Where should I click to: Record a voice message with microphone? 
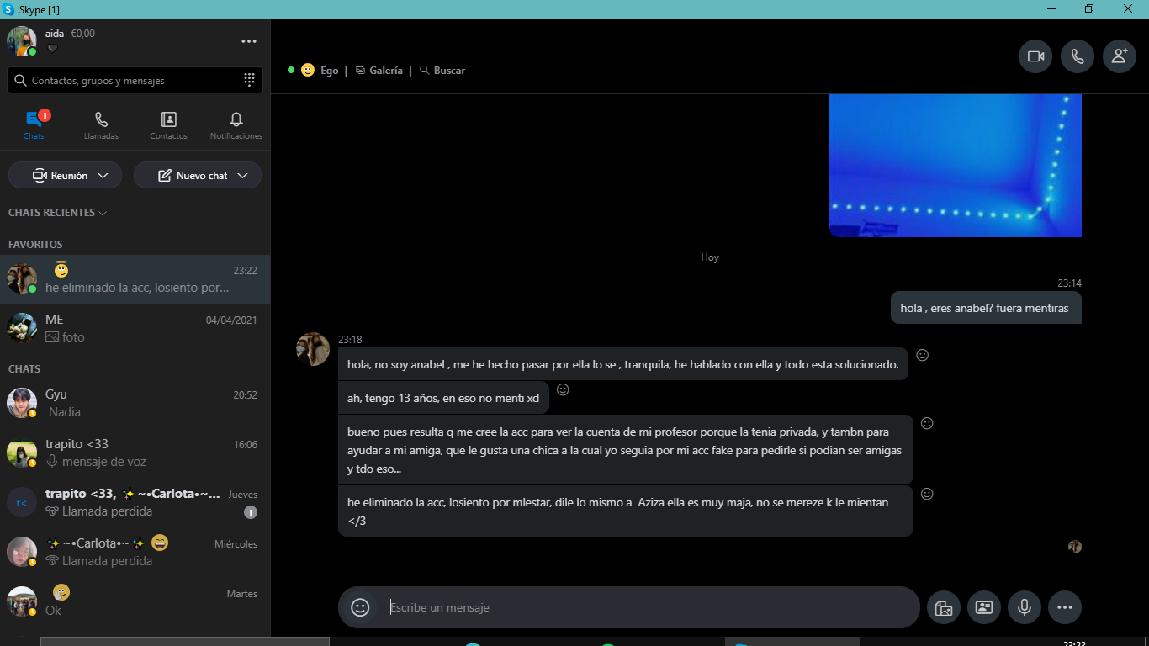click(1025, 607)
